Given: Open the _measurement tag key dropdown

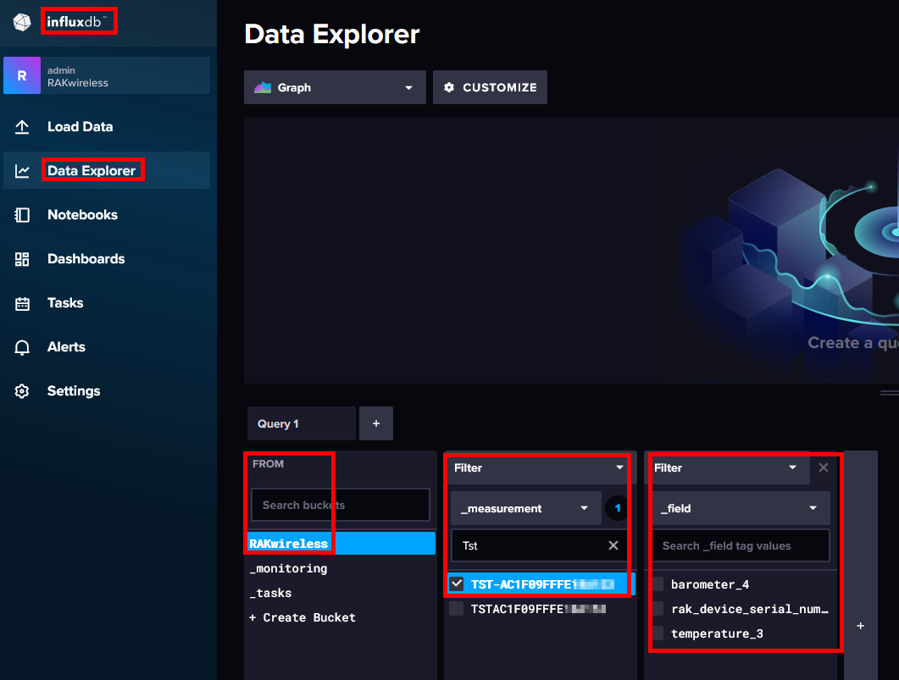Looking at the screenshot, I should click(x=525, y=508).
